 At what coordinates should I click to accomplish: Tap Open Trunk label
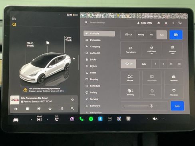pyautogui.click(x=68, y=39)
